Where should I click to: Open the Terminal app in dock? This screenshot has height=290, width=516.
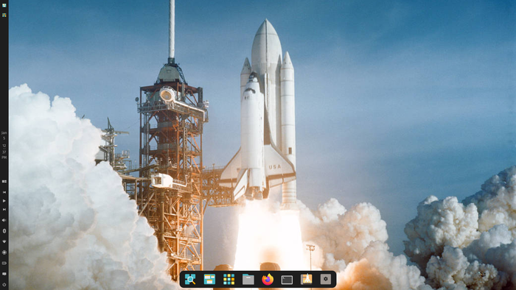287,280
